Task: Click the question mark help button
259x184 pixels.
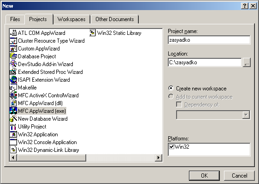Action: tap(245, 6)
